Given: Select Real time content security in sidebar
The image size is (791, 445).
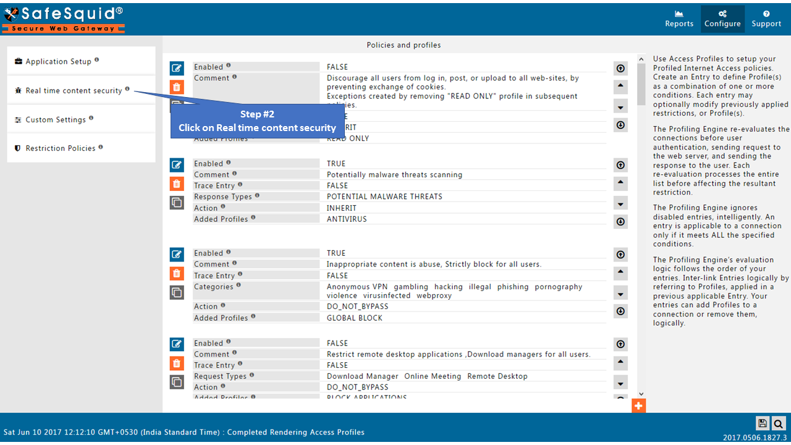Looking at the screenshot, I should pyautogui.click(x=75, y=90).
